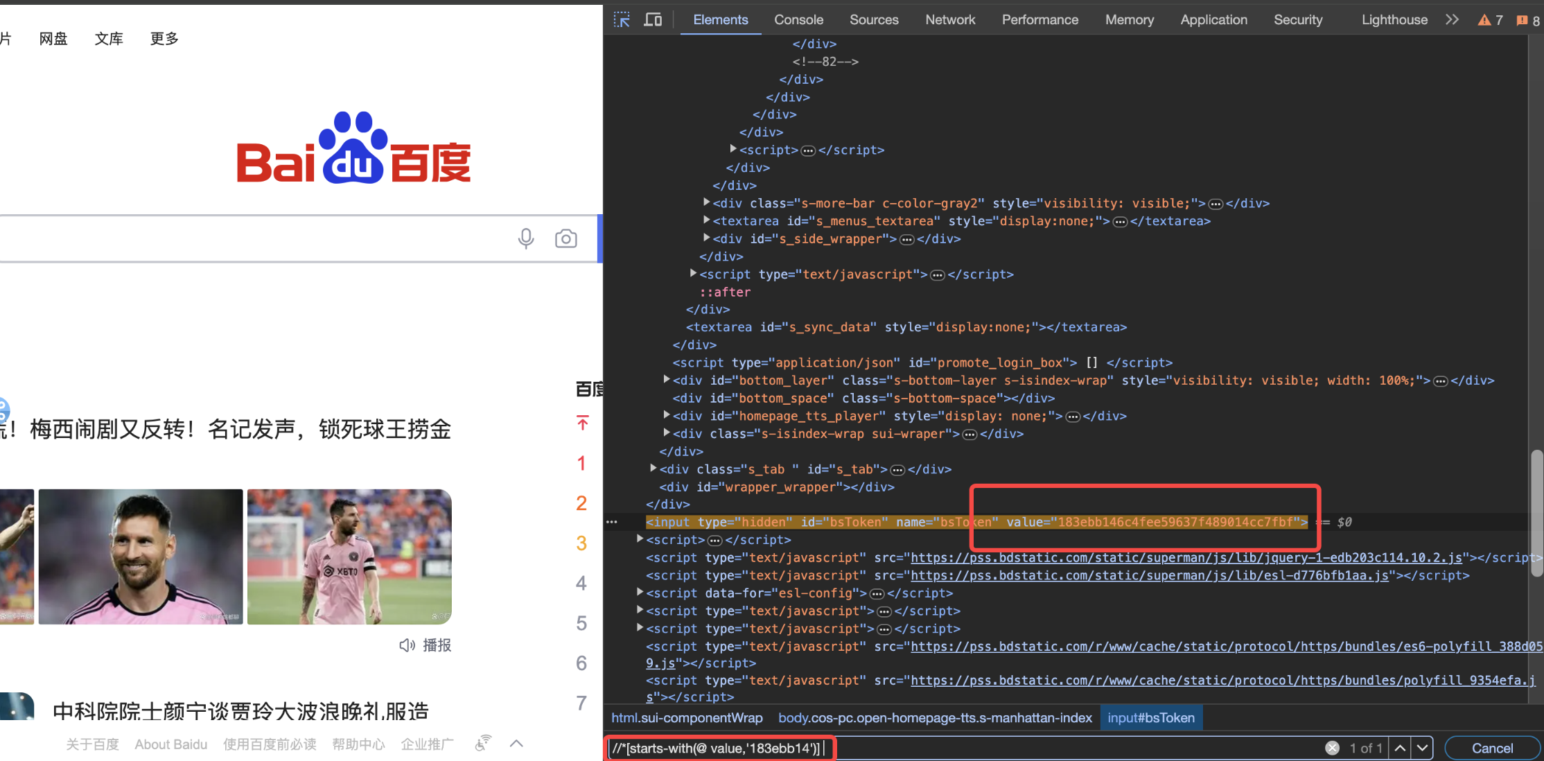Screen dimensions: 1544x761
Task: Open the jquery script src link
Action: coord(1186,557)
